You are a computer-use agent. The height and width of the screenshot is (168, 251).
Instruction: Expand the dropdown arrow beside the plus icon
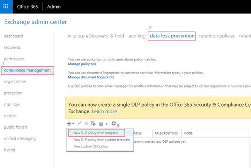pyautogui.click(x=73, y=124)
